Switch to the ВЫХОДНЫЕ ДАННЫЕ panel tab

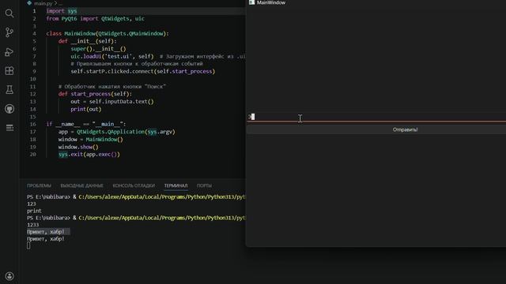tap(81, 186)
